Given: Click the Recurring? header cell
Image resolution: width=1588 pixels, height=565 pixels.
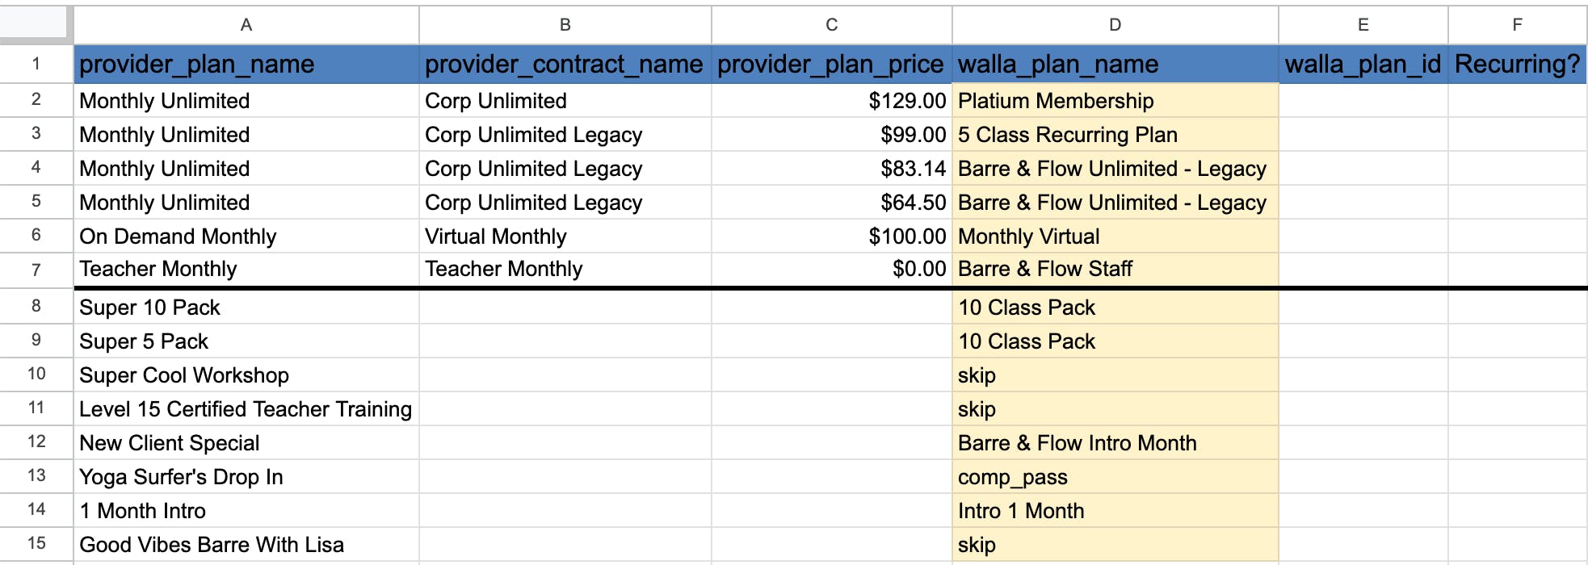Looking at the screenshot, I should (x=1517, y=65).
